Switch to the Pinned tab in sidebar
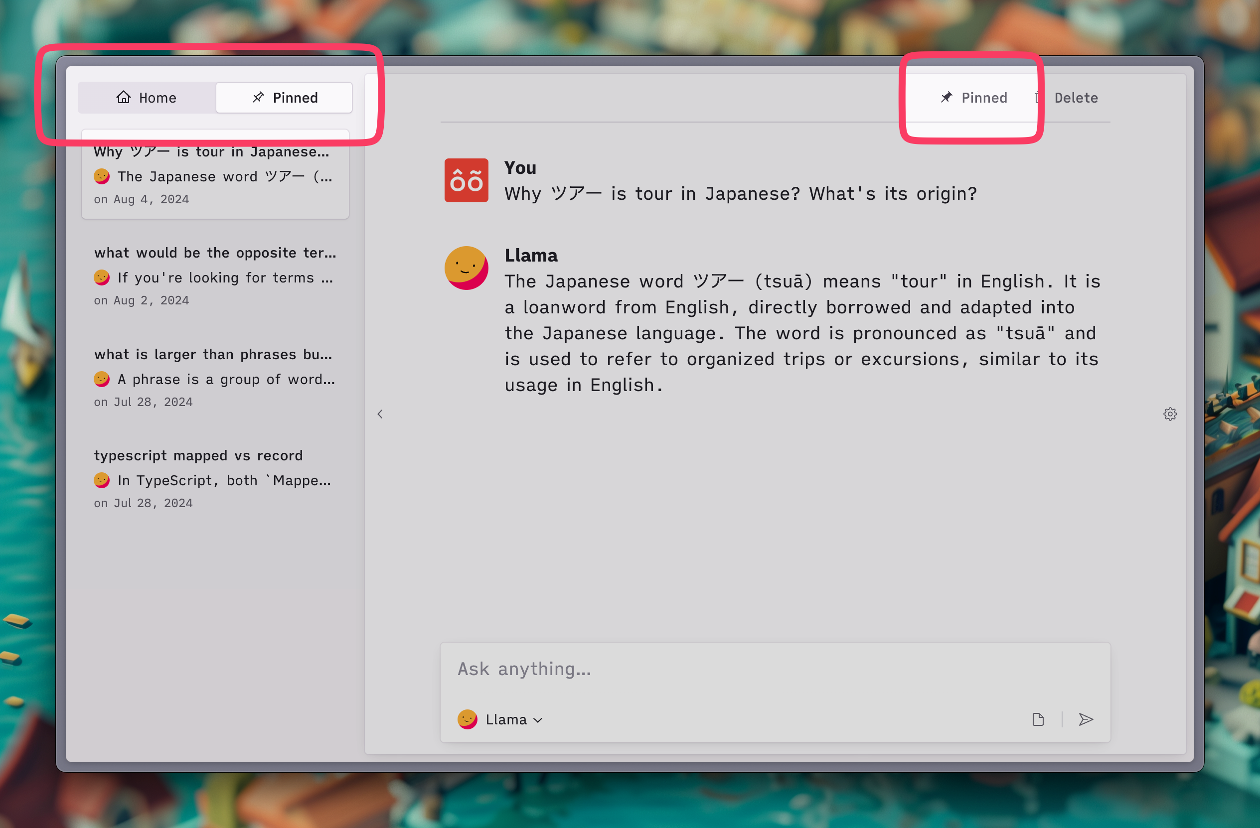The height and width of the screenshot is (828, 1260). (x=284, y=98)
